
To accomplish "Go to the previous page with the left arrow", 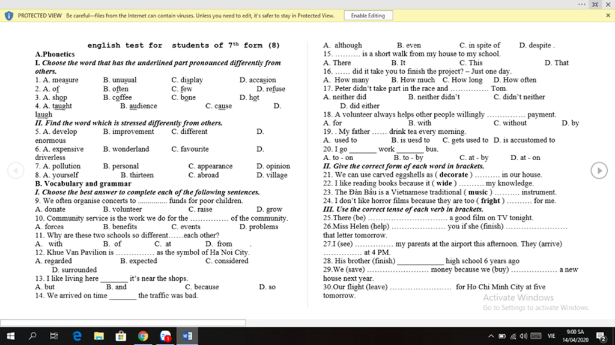I will 16,170.
